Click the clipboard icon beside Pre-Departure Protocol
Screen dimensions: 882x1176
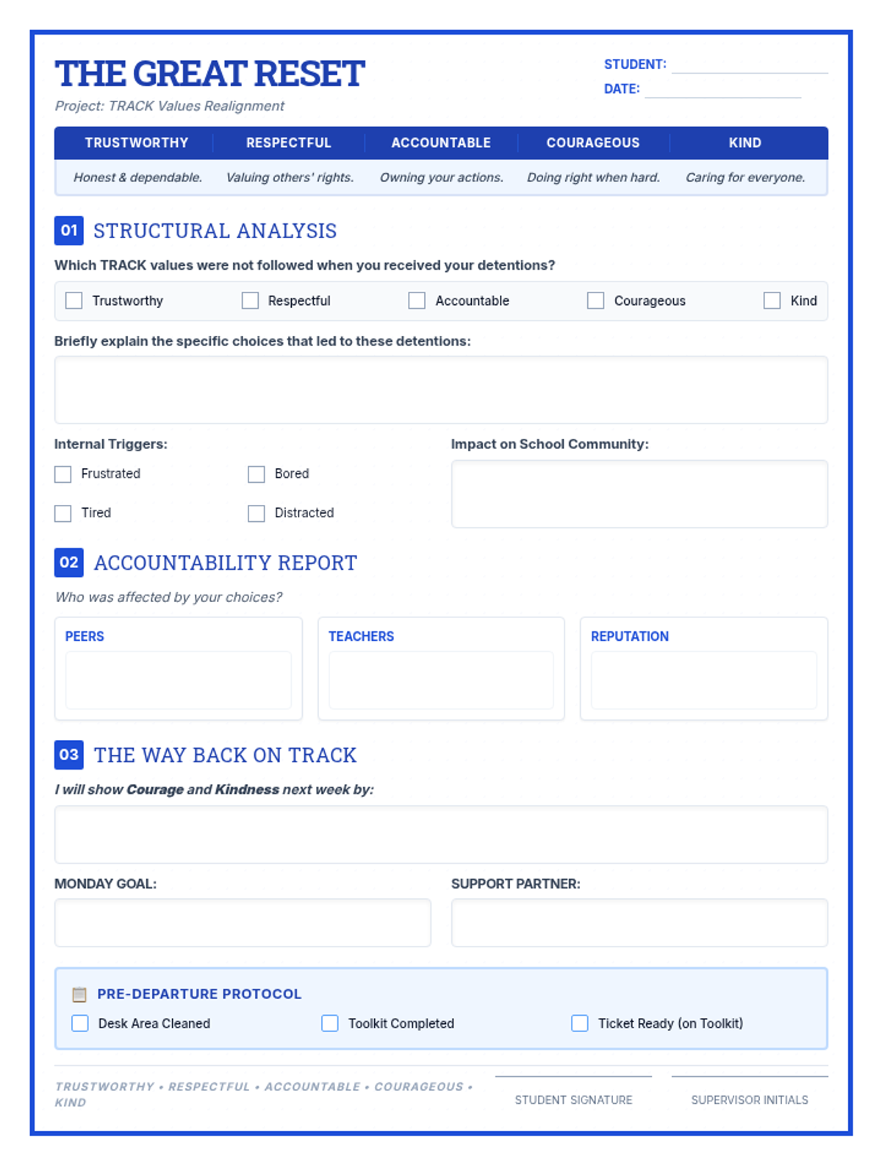tap(79, 994)
